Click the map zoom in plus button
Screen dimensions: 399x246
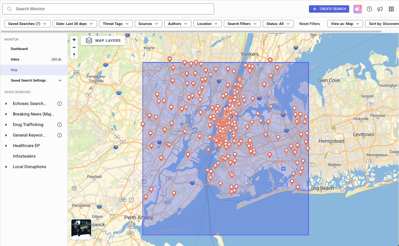pos(74,40)
